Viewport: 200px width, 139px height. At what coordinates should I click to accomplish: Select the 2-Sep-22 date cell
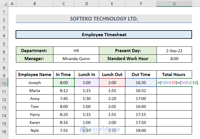(x=174, y=51)
